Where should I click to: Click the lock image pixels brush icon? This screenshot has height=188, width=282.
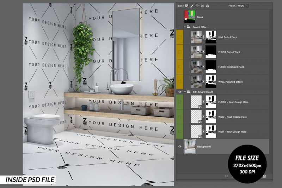pyautogui.click(x=192, y=6)
